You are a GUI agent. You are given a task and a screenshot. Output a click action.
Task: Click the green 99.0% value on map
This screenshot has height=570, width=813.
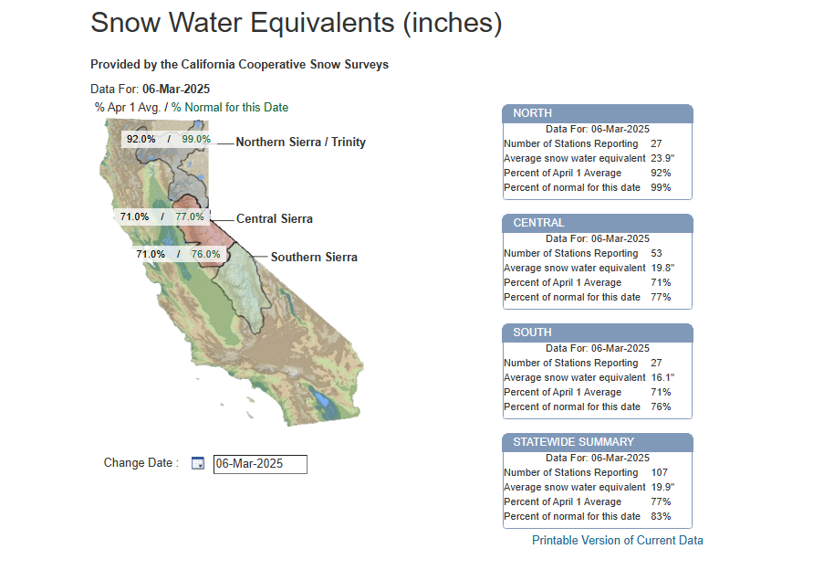[196, 139]
